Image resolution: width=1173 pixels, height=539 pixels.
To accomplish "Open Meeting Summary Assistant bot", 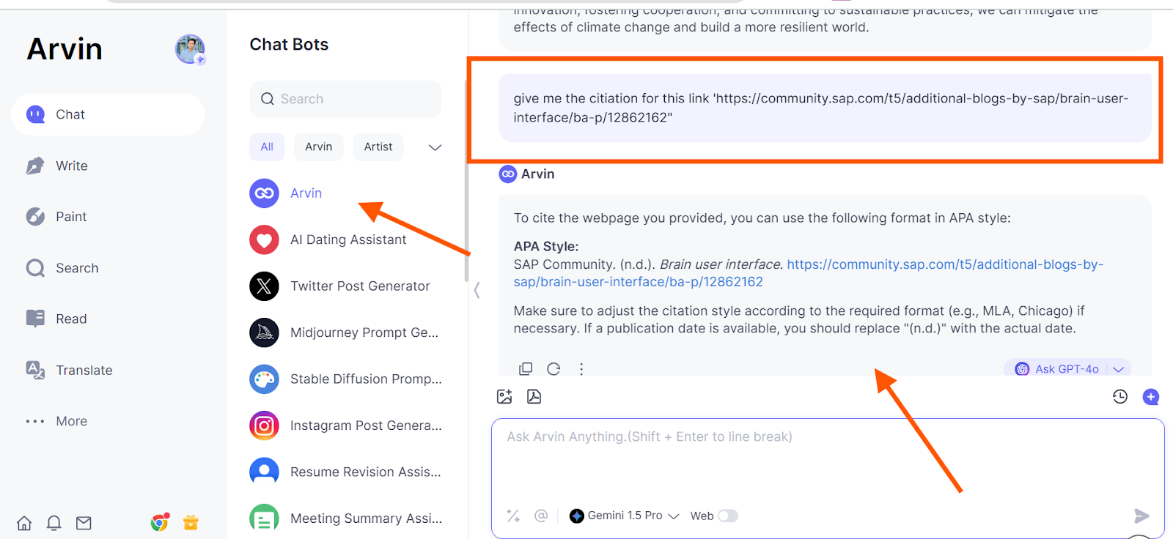I will (345, 518).
